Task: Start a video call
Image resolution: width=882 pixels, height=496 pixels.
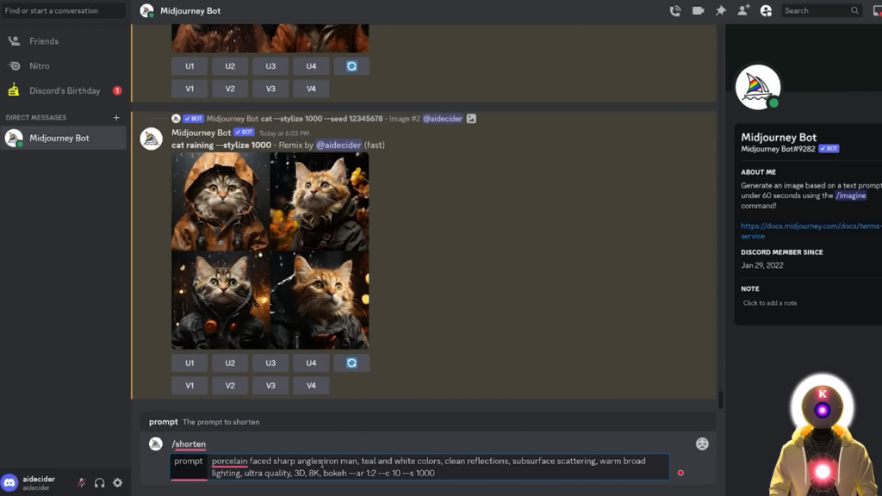Action: (698, 10)
